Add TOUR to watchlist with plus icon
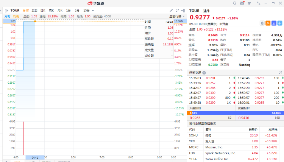Screen dimensions: 284x162 tap(279, 23)
